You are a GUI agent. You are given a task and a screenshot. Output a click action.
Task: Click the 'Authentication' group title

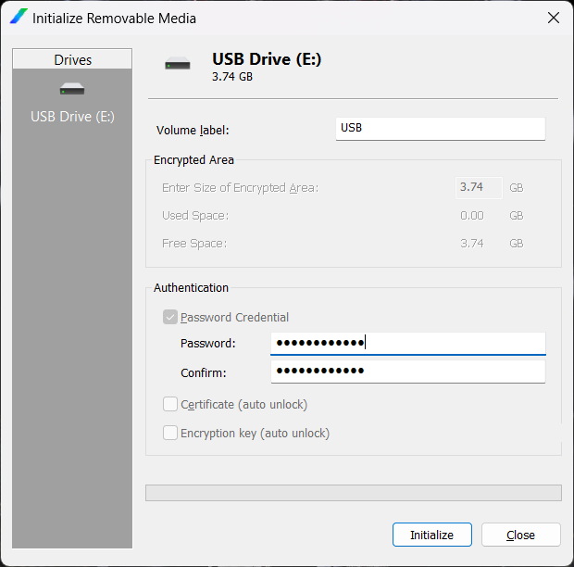(191, 288)
